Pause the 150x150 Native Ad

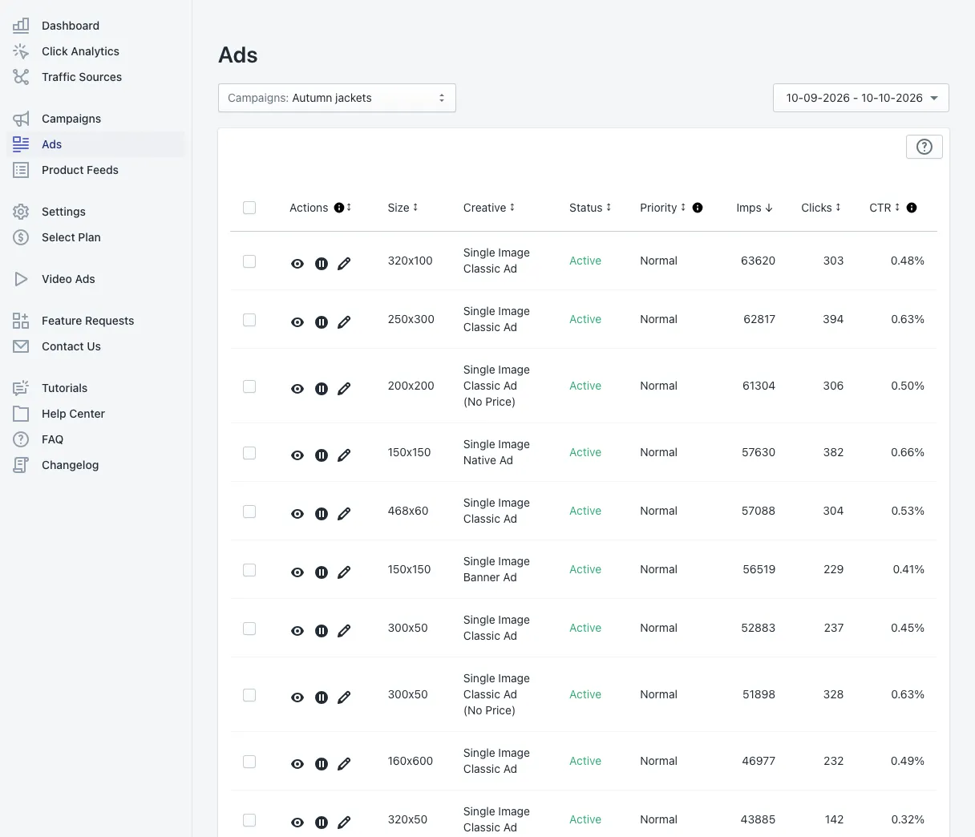pyautogui.click(x=322, y=455)
